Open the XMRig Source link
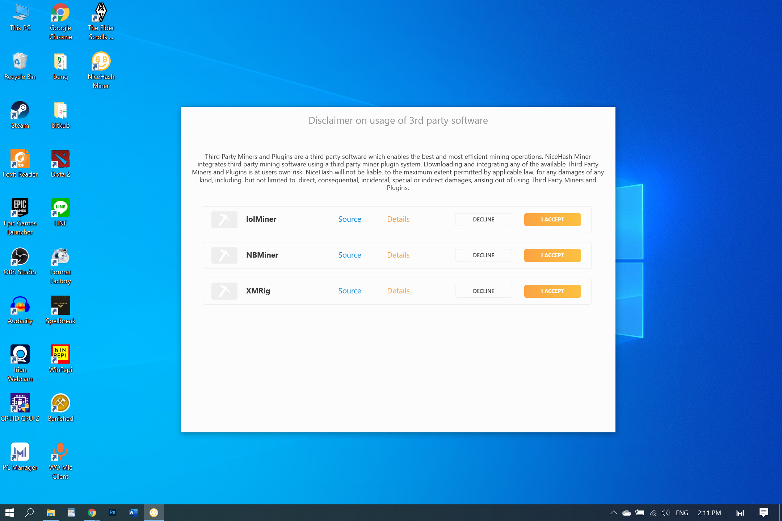Image resolution: width=782 pixels, height=521 pixels. (x=349, y=291)
